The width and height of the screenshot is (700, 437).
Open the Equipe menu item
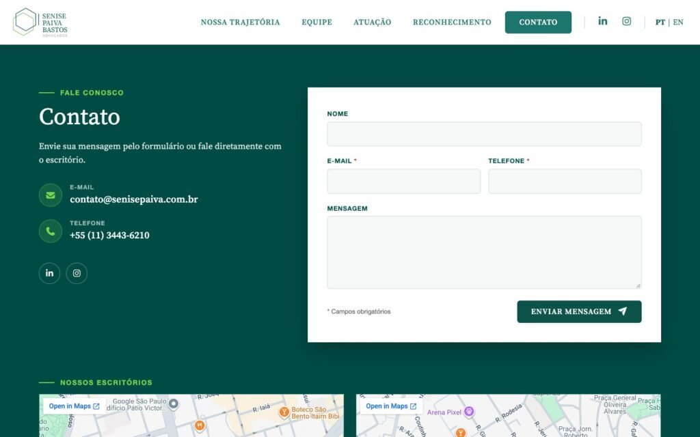[x=317, y=22]
